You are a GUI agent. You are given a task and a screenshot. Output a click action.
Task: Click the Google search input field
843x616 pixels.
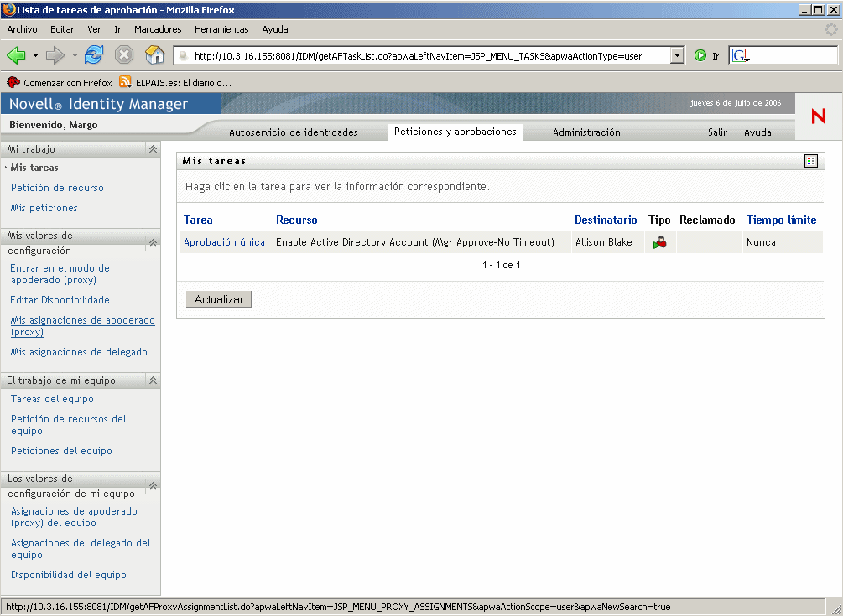click(794, 55)
